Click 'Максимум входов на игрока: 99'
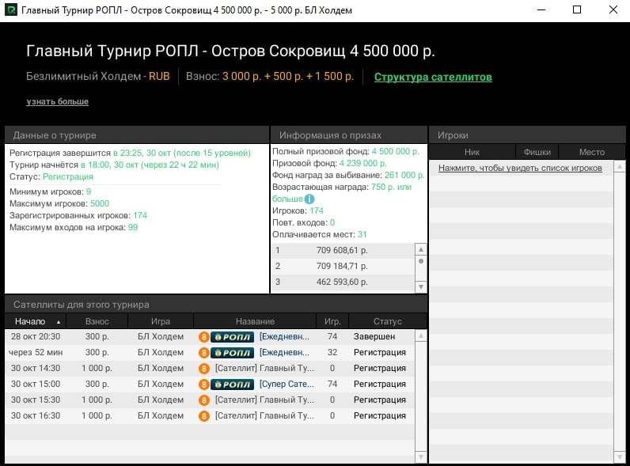630x466 pixels. [x=74, y=227]
